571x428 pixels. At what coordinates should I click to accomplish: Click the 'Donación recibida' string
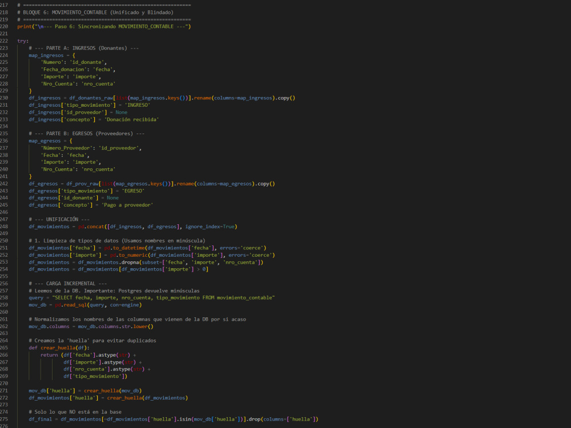131,119
